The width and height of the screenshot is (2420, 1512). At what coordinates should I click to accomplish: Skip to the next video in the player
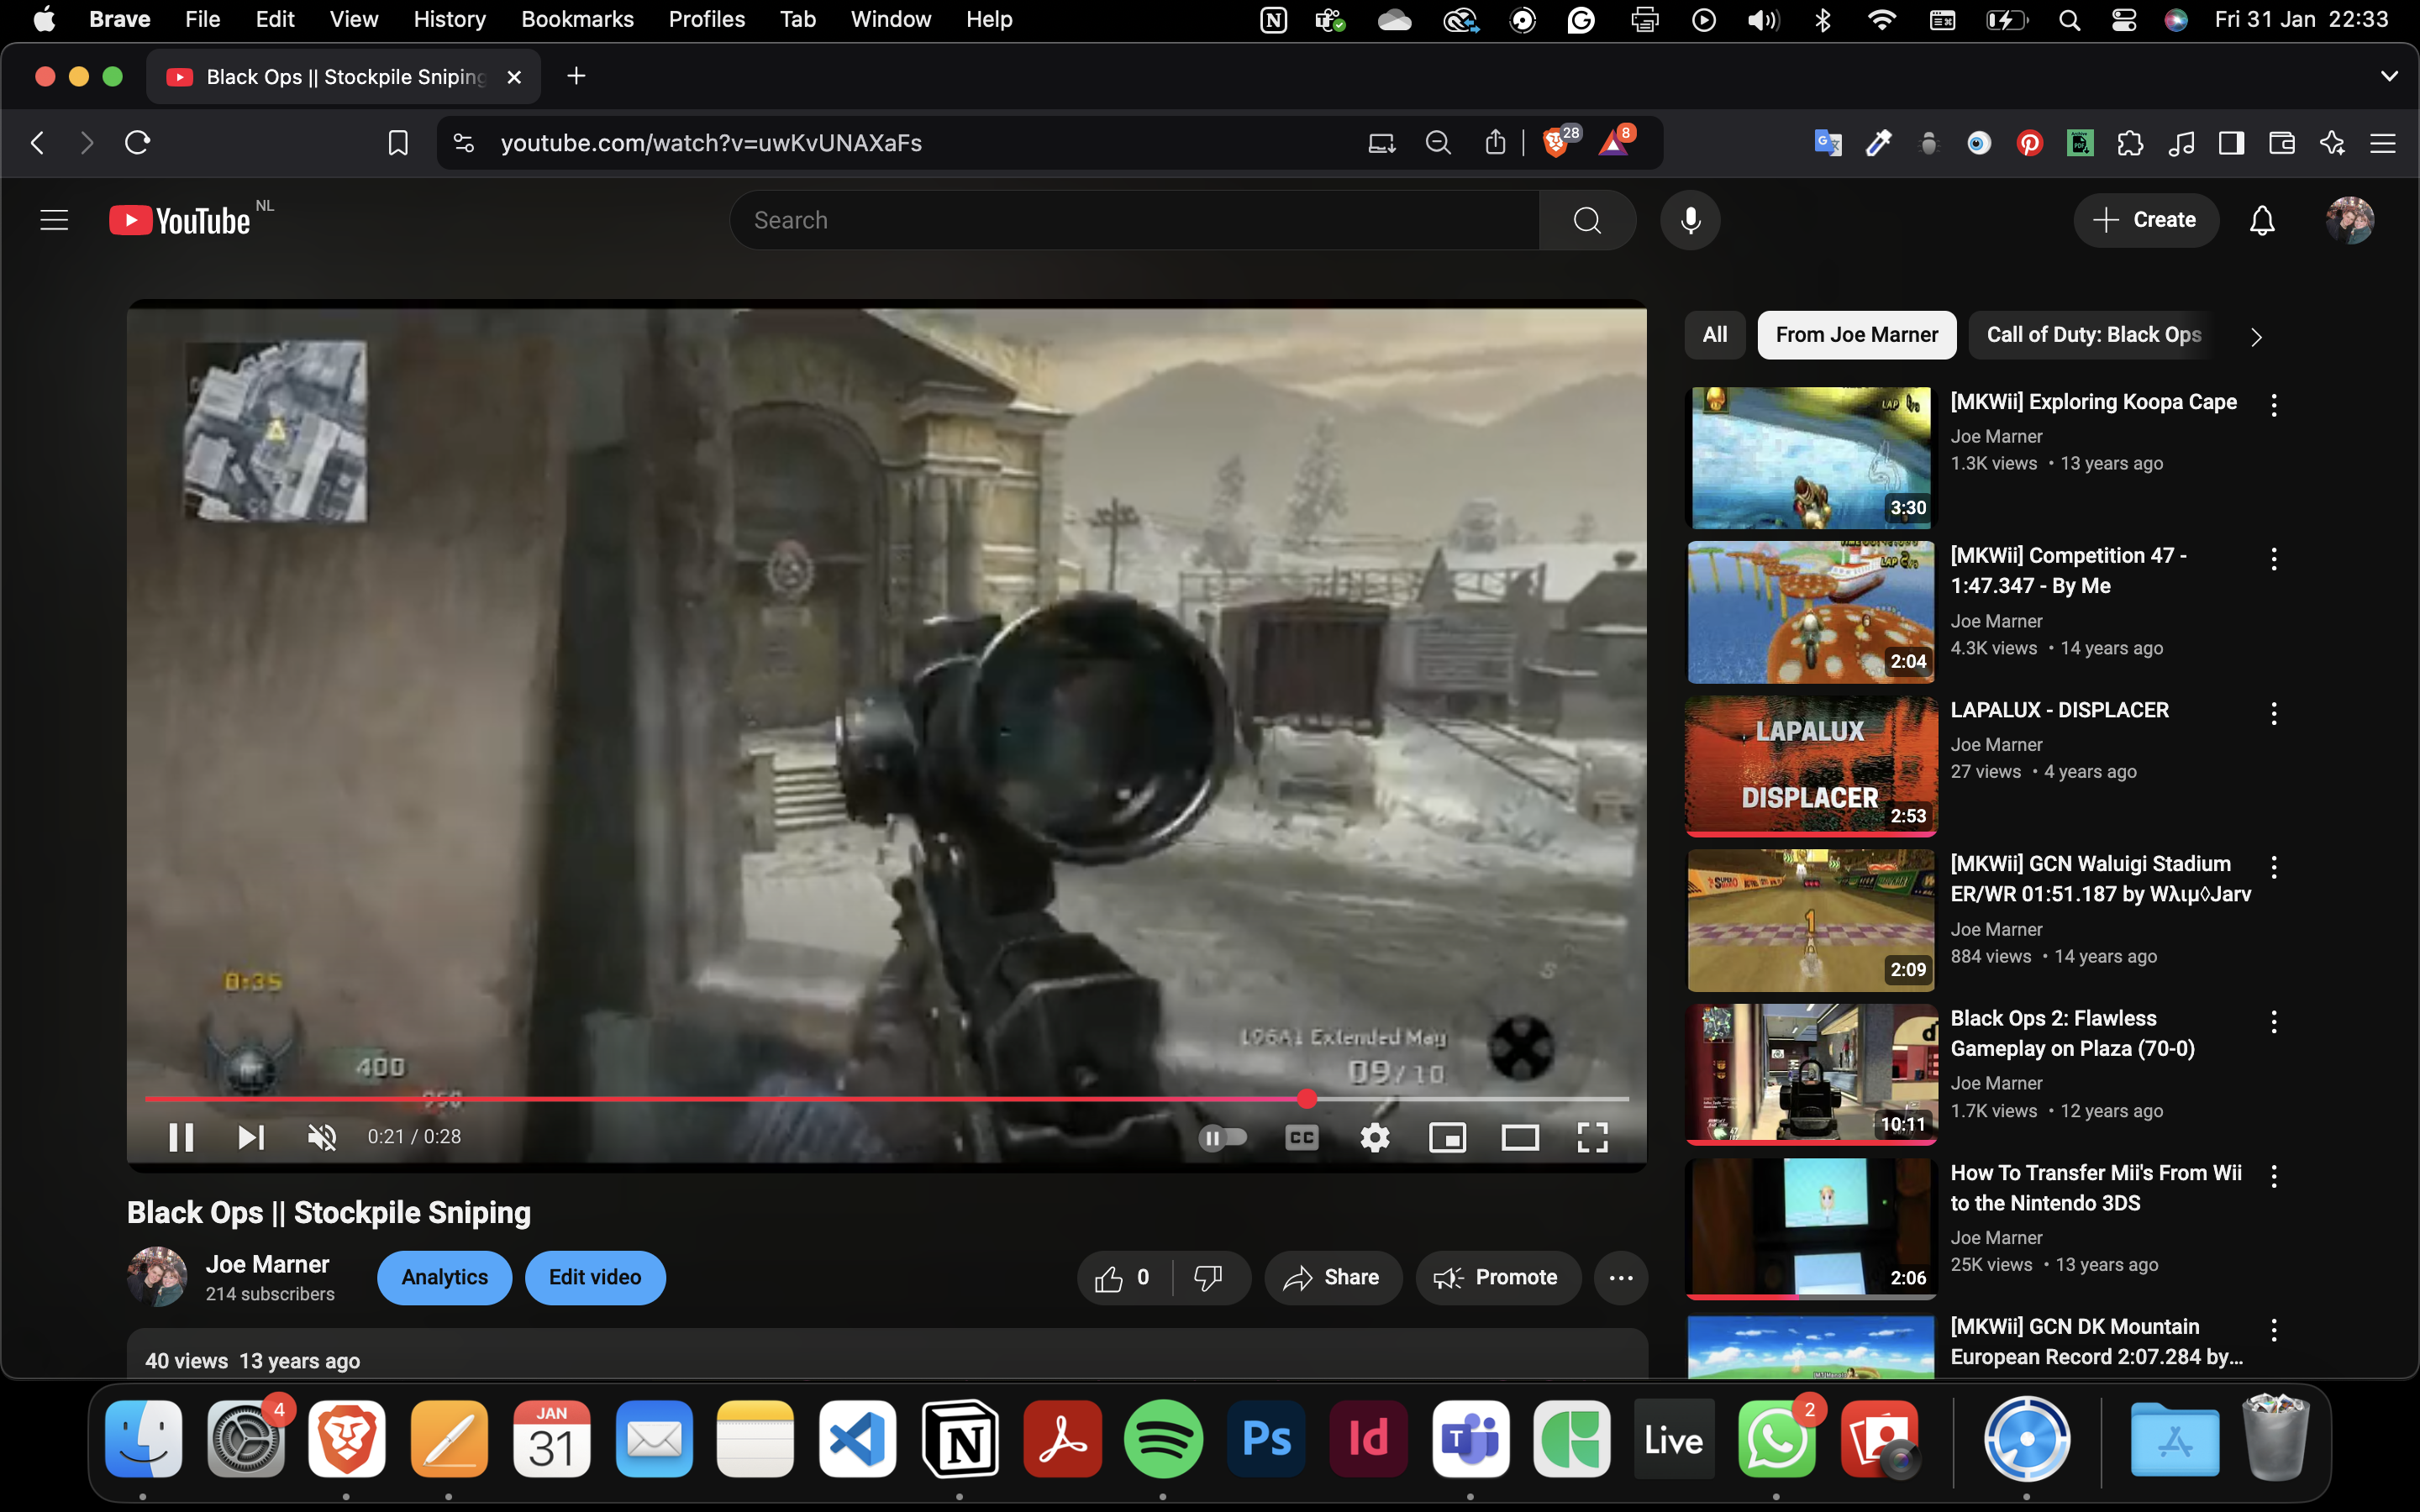[251, 1137]
